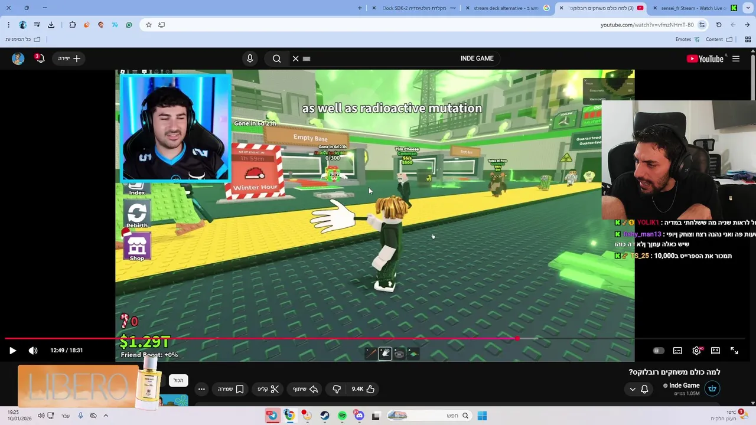Open Chrome downloads

pos(51,25)
